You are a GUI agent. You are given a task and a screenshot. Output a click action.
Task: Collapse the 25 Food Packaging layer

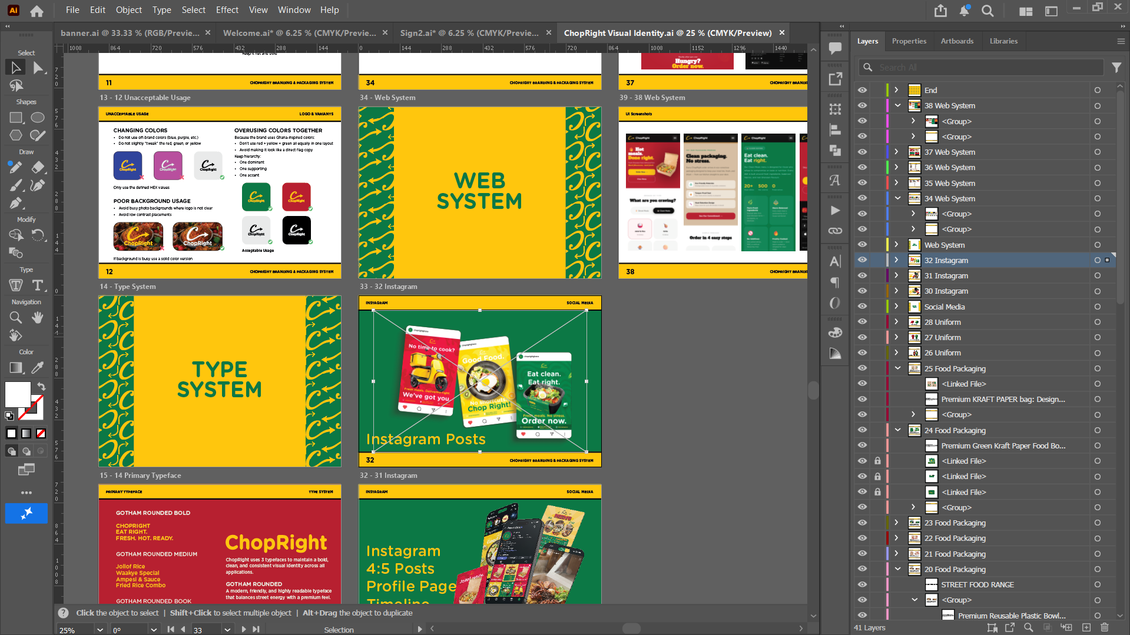[897, 368]
